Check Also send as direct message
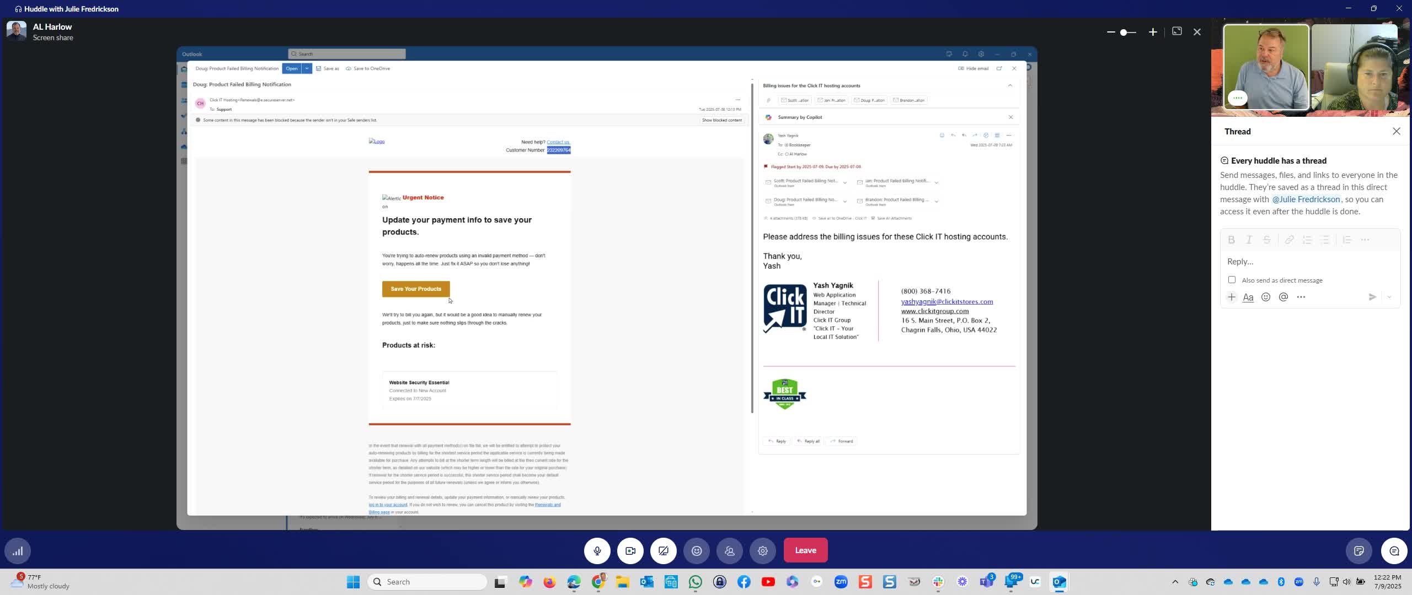This screenshot has width=1412, height=595. 1232,280
